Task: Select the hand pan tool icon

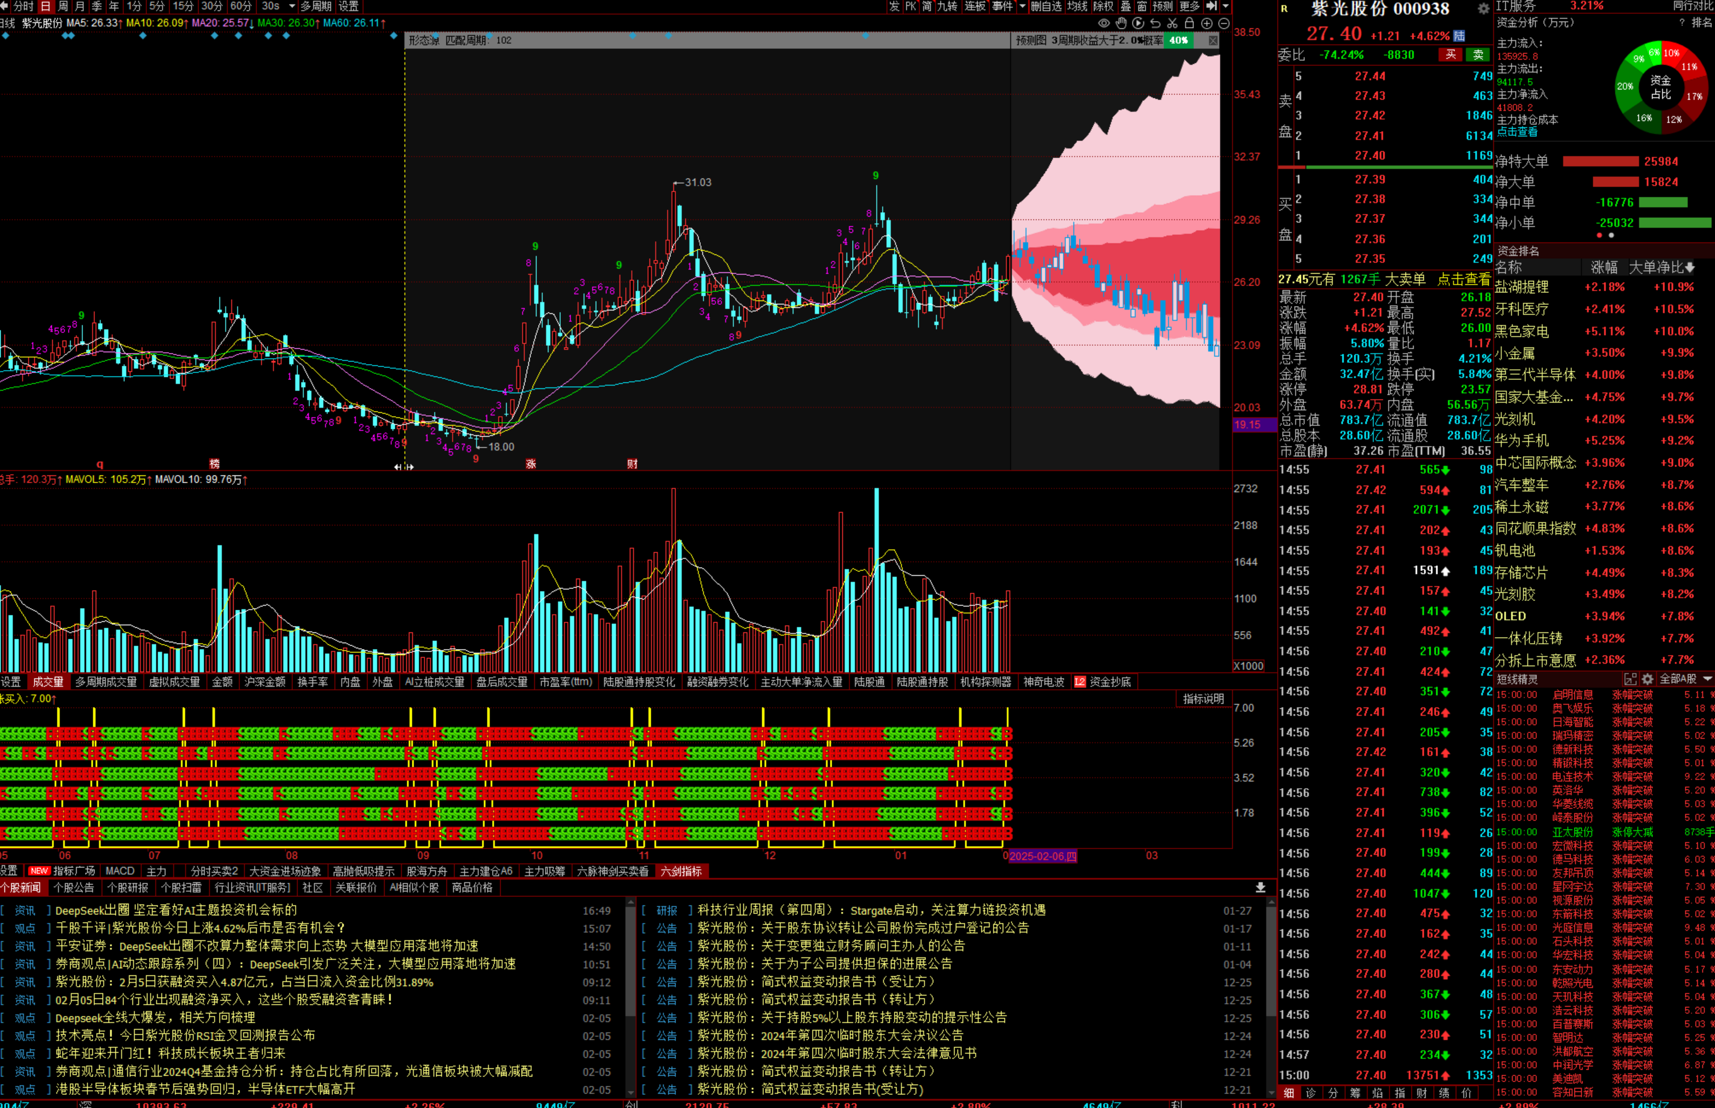Action: tap(1121, 23)
